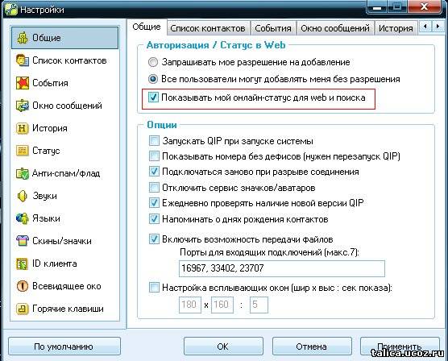Open the Client ID sidebar icon
Screen dimensions: 448x361
tap(23, 263)
